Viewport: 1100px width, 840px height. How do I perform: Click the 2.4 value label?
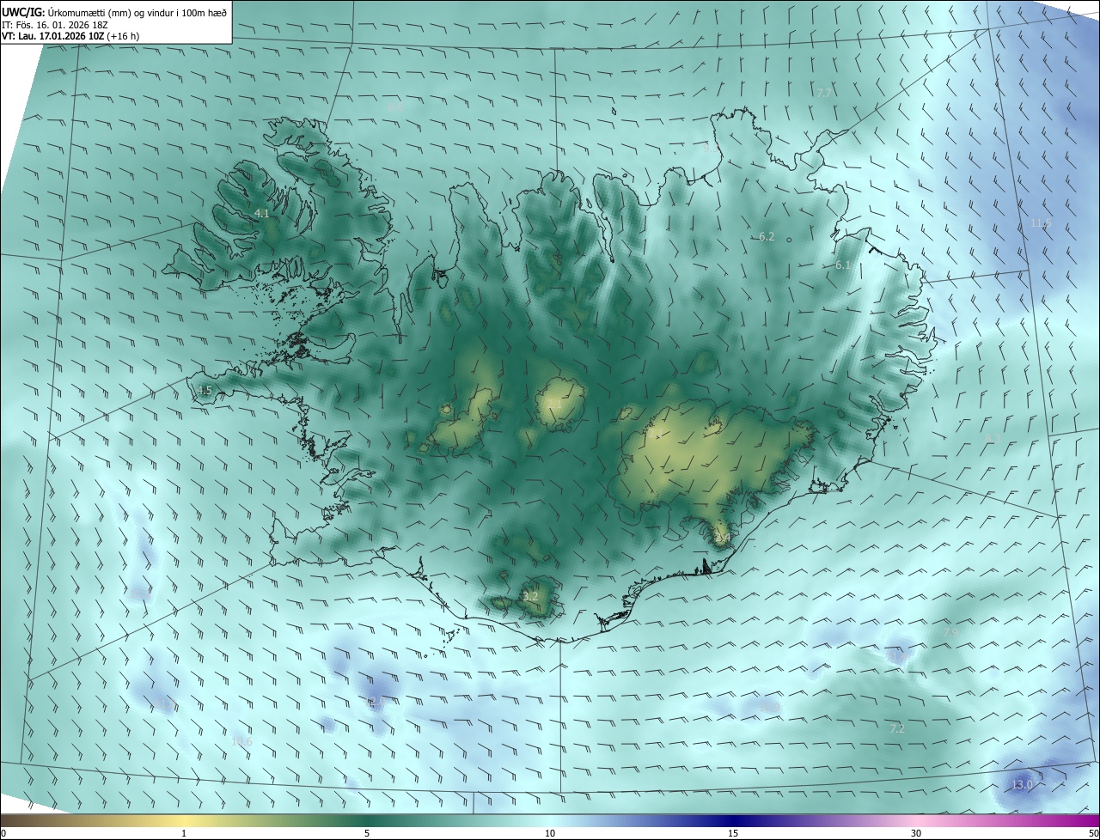723,539
